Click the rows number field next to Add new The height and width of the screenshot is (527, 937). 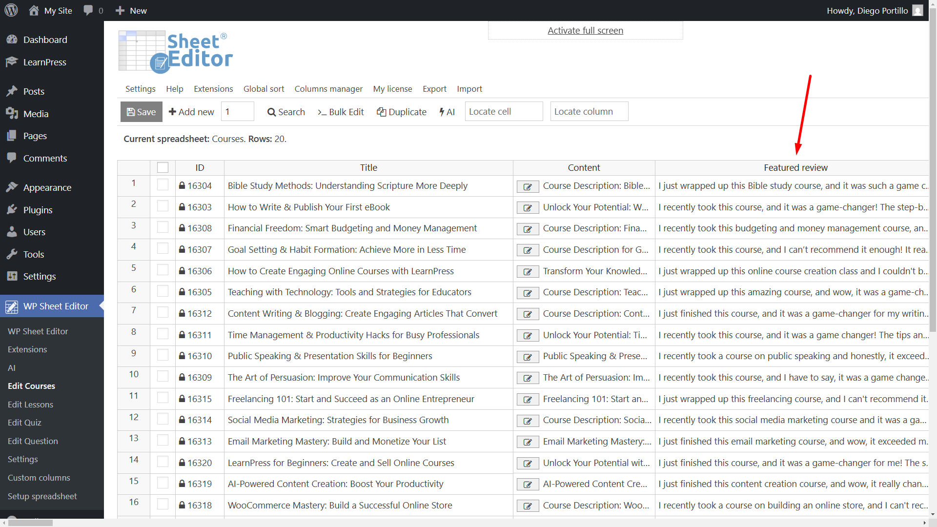click(237, 111)
